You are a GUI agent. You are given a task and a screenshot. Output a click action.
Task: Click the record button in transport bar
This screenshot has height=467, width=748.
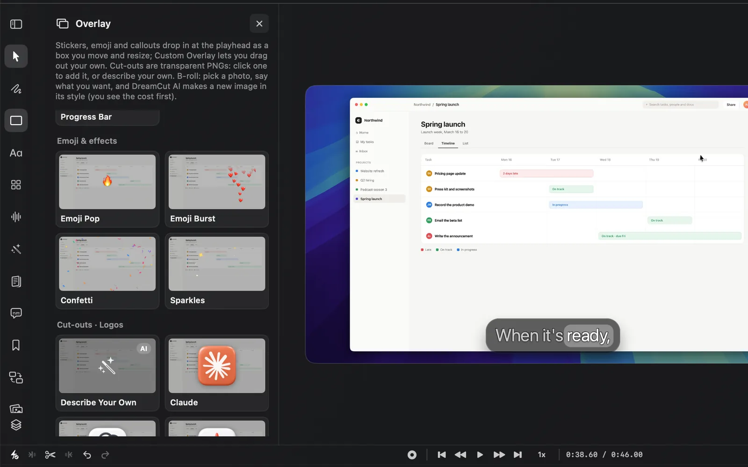tap(412, 455)
